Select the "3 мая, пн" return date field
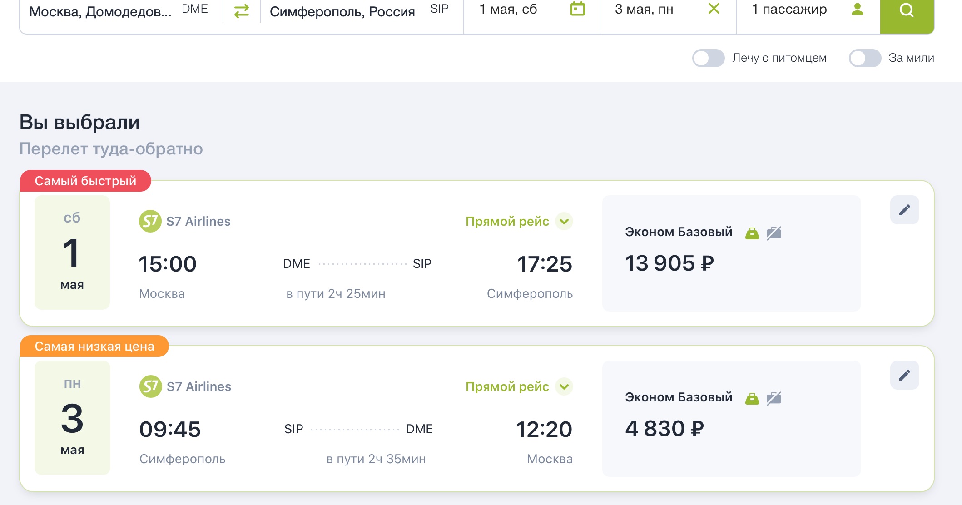 644,10
